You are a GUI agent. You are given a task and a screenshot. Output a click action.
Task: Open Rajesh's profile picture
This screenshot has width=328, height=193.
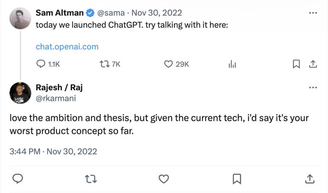[x=20, y=93]
